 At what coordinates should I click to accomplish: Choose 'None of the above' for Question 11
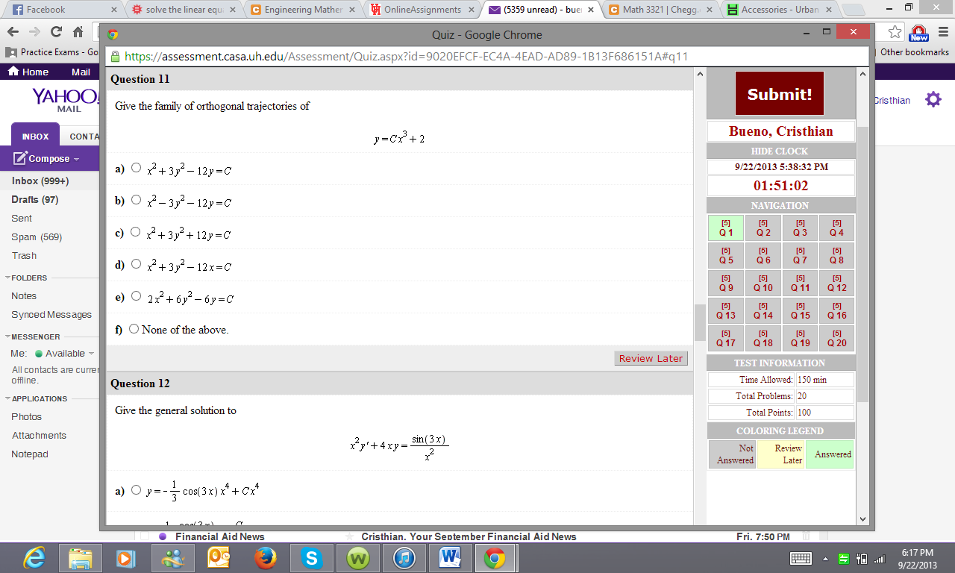point(134,328)
